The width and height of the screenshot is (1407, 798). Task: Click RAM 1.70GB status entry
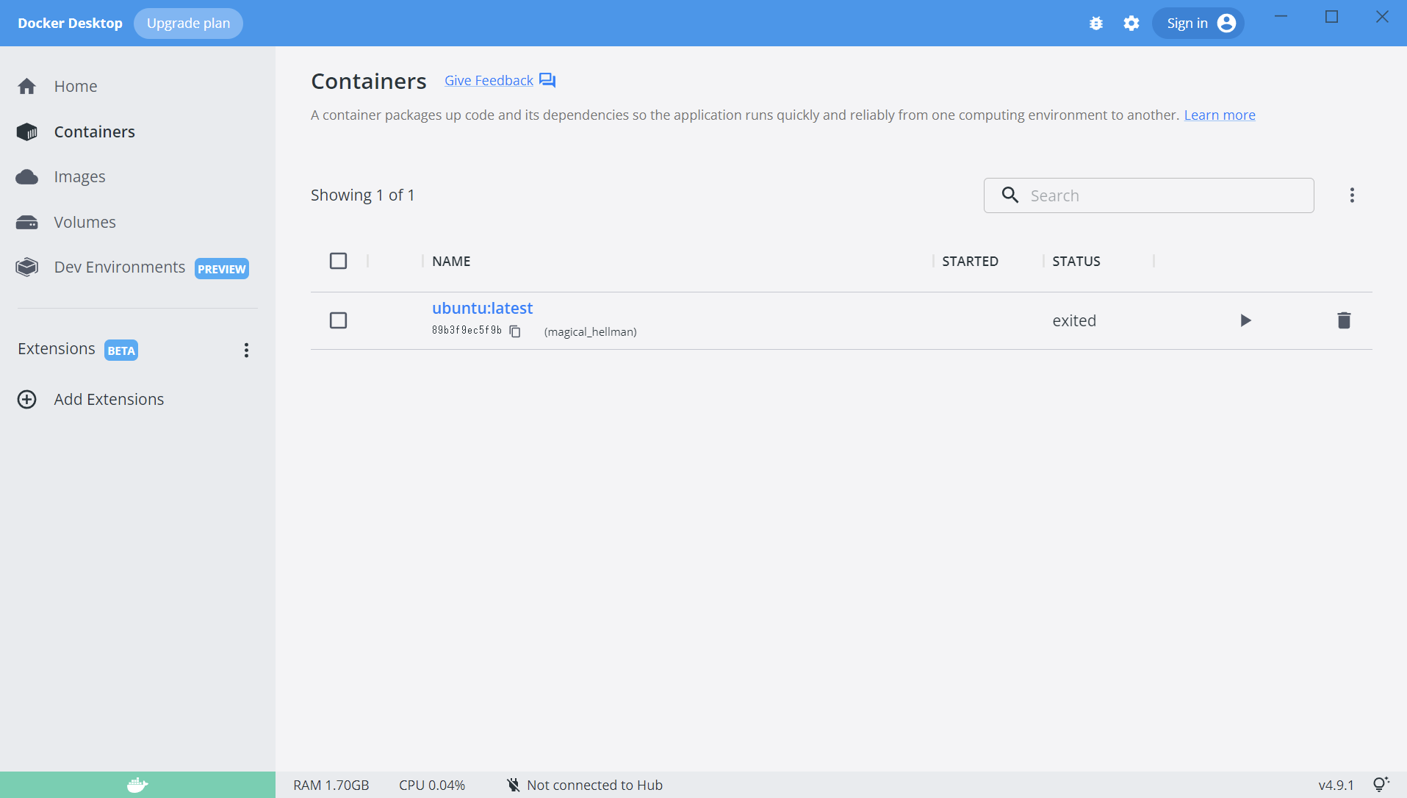(331, 785)
